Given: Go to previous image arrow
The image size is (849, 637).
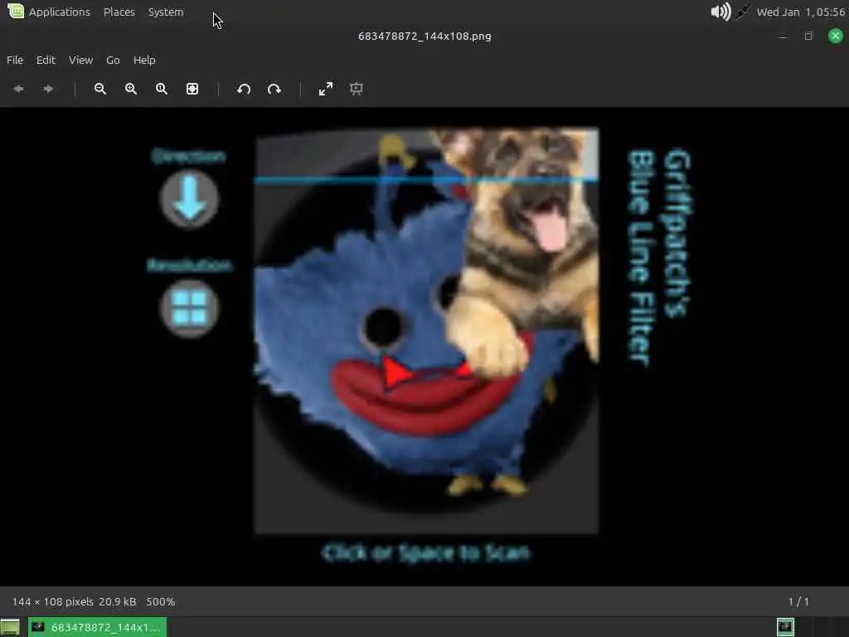Looking at the screenshot, I should [18, 89].
